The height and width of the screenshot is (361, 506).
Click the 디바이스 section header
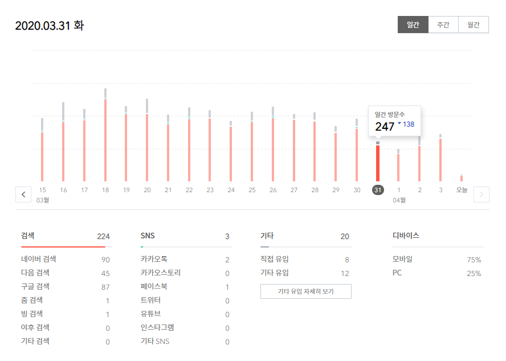click(406, 236)
